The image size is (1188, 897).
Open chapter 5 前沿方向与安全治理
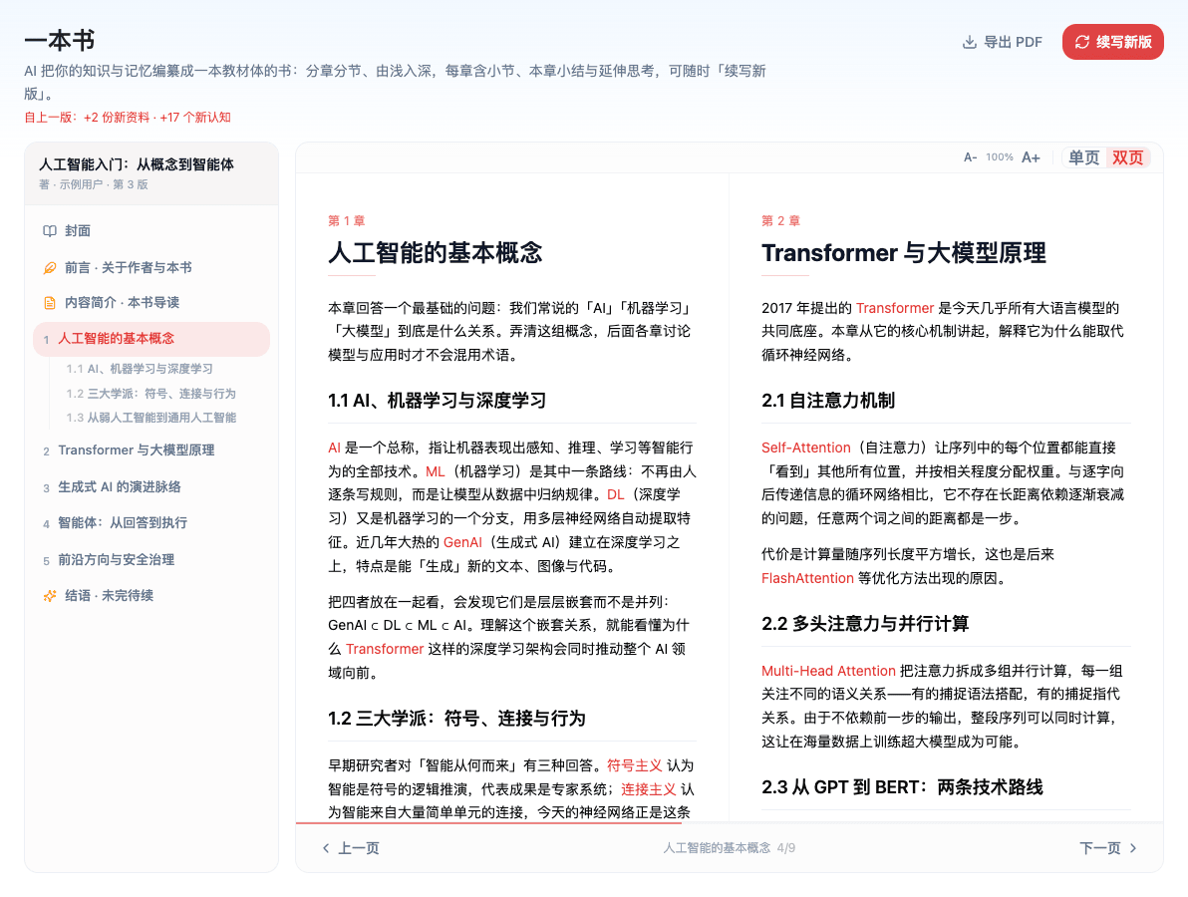[x=151, y=560]
